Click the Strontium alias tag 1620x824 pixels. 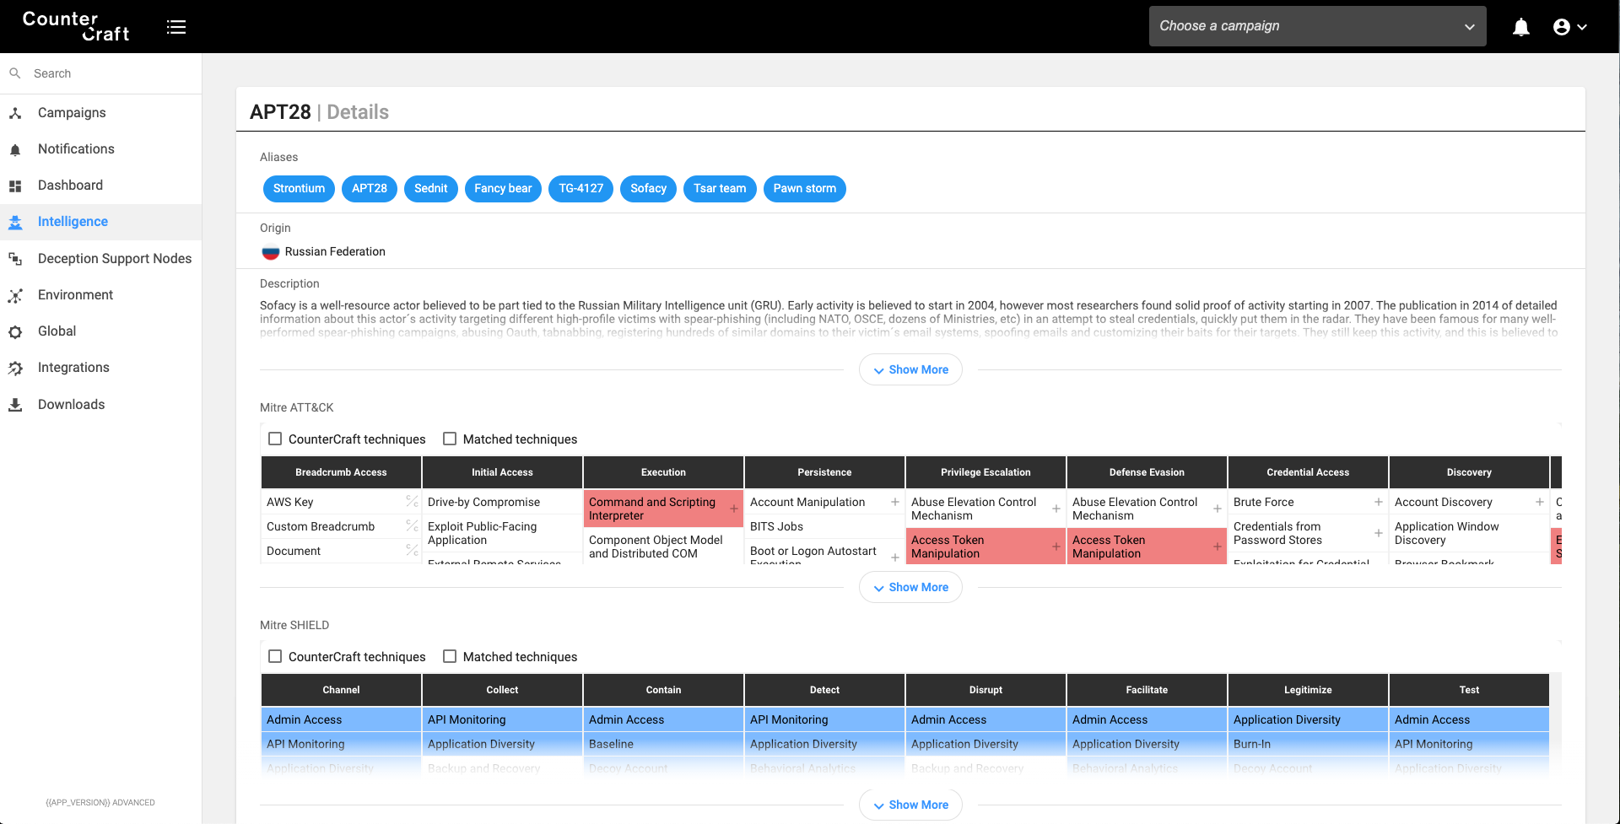pyautogui.click(x=299, y=189)
